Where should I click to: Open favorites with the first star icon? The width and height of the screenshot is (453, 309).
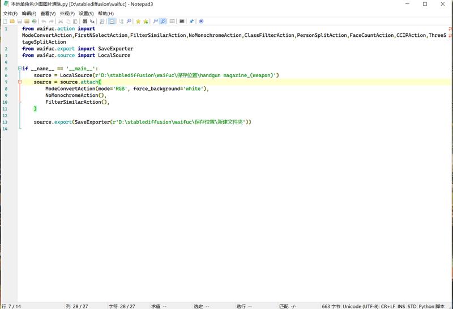[138, 21]
